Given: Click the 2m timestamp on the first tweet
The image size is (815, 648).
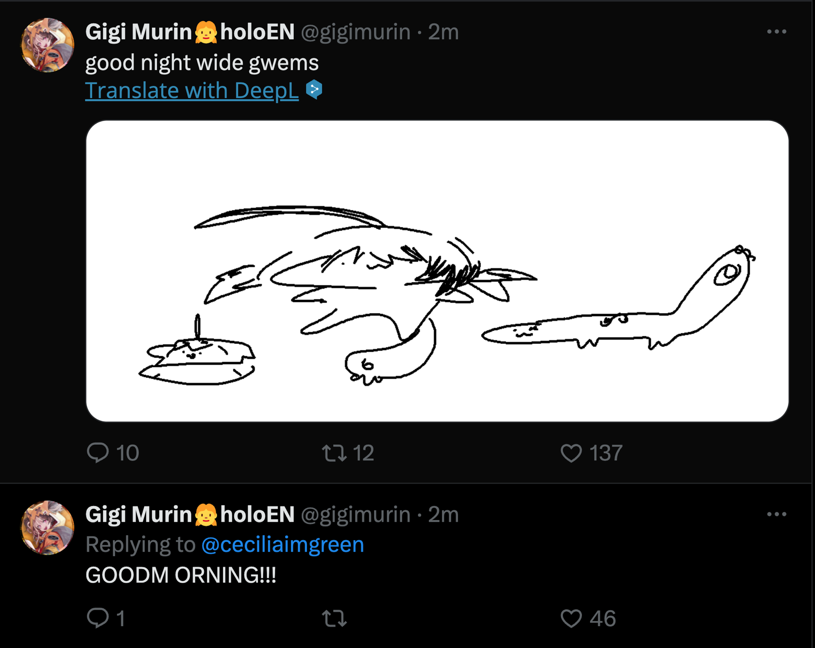Looking at the screenshot, I should [x=443, y=32].
